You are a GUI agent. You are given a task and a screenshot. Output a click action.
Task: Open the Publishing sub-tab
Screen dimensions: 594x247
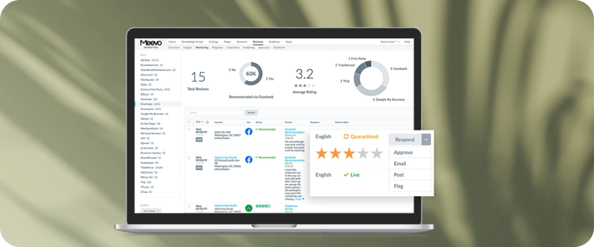249,47
